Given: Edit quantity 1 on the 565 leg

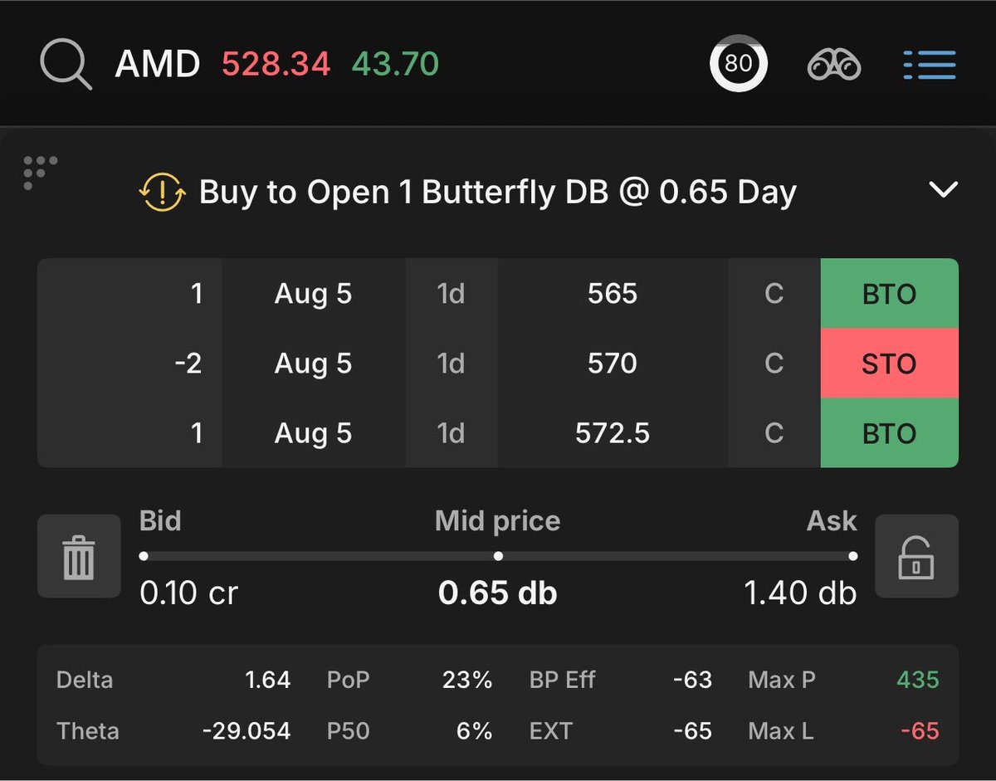Looking at the screenshot, I should pyautogui.click(x=129, y=294).
